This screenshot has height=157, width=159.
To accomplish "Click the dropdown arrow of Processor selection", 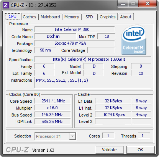I will 72,136.
